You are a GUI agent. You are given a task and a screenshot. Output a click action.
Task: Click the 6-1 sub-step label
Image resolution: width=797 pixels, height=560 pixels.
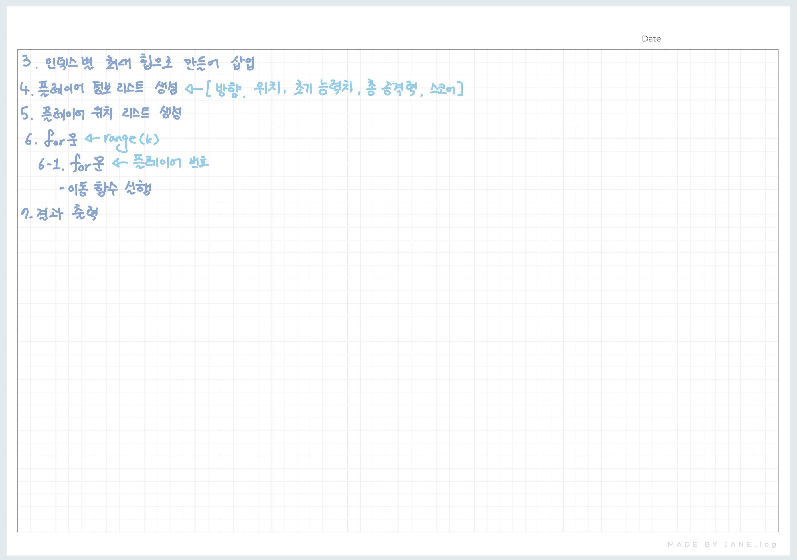point(51,164)
